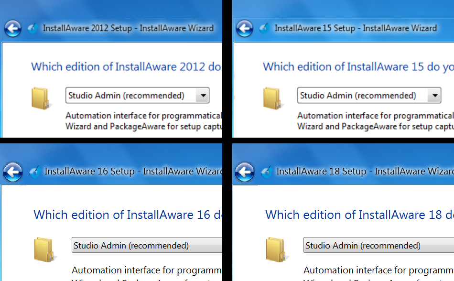The width and height of the screenshot is (454, 281).
Task: Click the folder icon in InstallAware 2012 window
Action: pos(41,98)
